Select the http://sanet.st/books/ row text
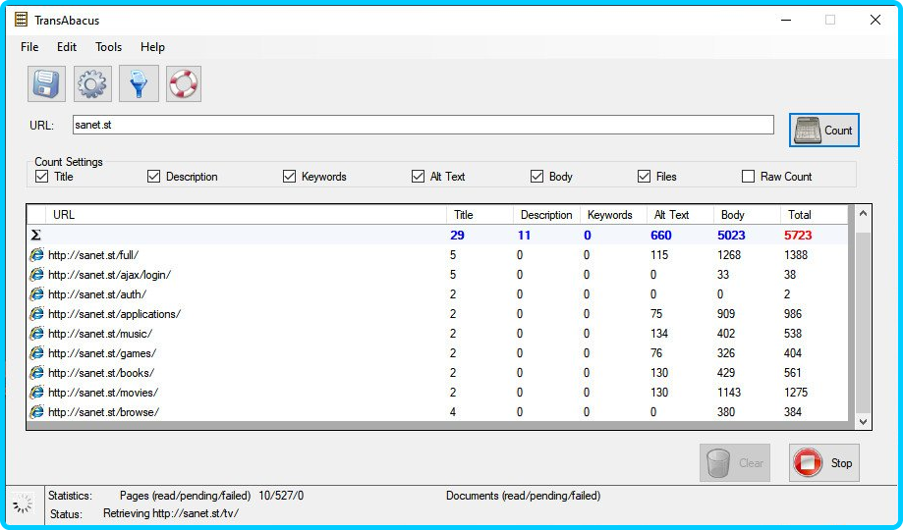This screenshot has width=903, height=530. [101, 372]
